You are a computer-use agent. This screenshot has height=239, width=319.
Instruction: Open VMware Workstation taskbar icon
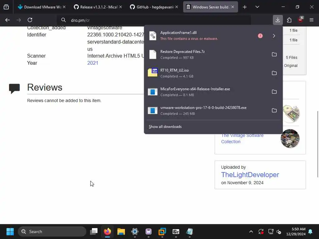pos(162,232)
